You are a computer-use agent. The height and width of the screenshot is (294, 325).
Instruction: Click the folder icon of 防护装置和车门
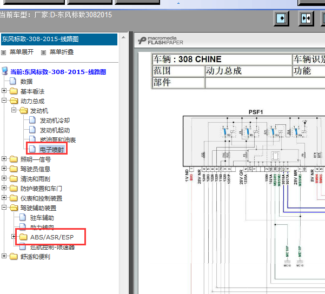14,188
